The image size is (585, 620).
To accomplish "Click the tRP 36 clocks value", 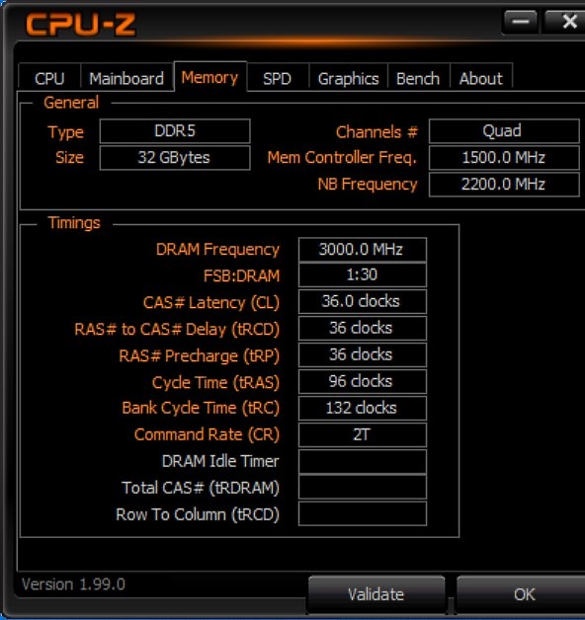I will pyautogui.click(x=362, y=354).
